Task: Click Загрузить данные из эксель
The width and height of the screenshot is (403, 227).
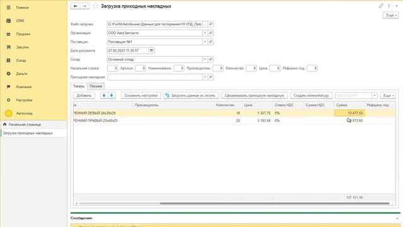Action: point(191,95)
